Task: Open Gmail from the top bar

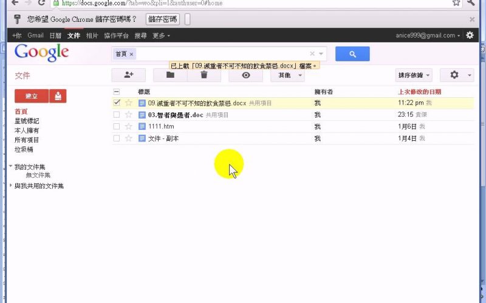Action: tap(35, 36)
